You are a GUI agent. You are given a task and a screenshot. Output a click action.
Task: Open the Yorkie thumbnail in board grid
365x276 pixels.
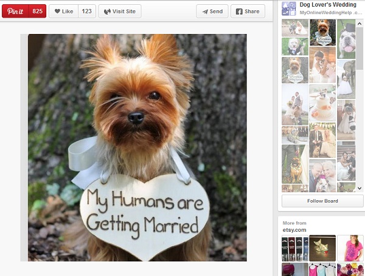point(322,32)
